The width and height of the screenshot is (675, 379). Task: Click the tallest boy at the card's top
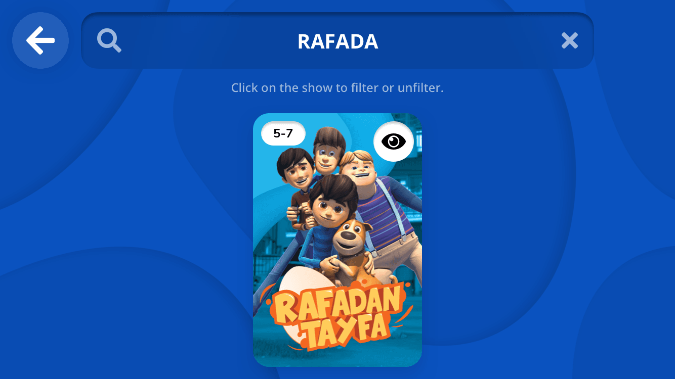click(x=328, y=151)
